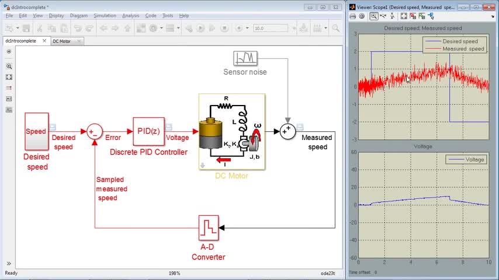499x280 pixels.
Task: Open the Code menu
Action: tap(151, 16)
